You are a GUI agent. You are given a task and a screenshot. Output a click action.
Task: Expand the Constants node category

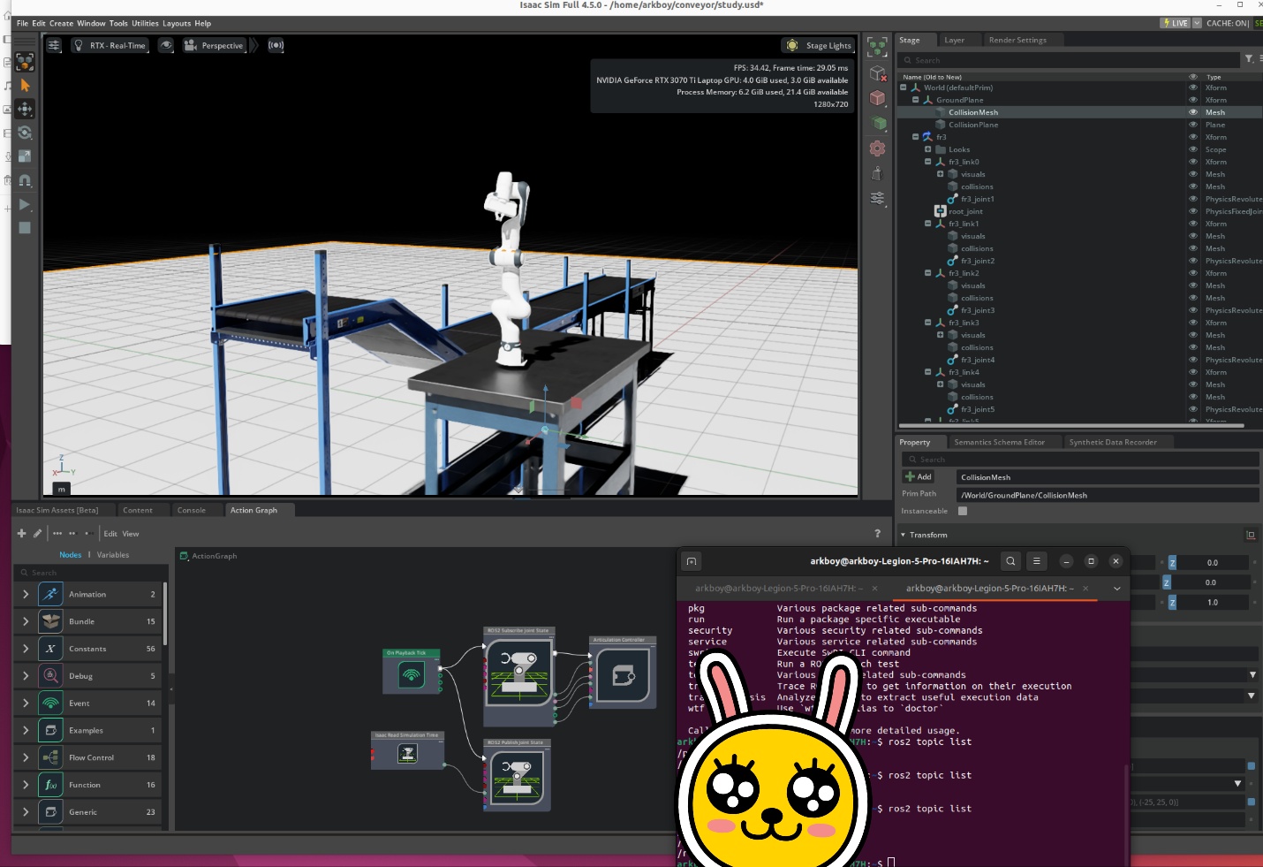click(26, 649)
